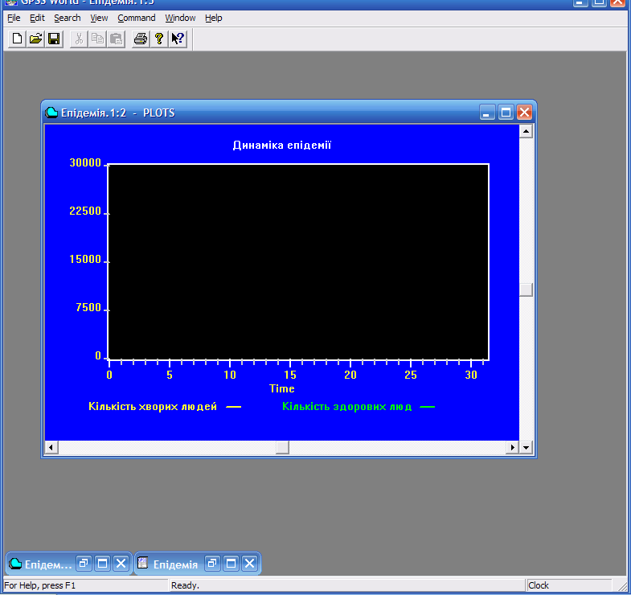Click the x-axis value 15
Screen dimensions: 631x595
tap(289, 375)
